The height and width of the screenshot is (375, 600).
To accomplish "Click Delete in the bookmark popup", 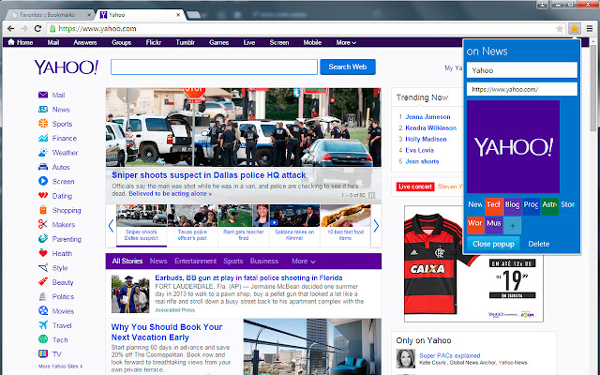I will (539, 244).
